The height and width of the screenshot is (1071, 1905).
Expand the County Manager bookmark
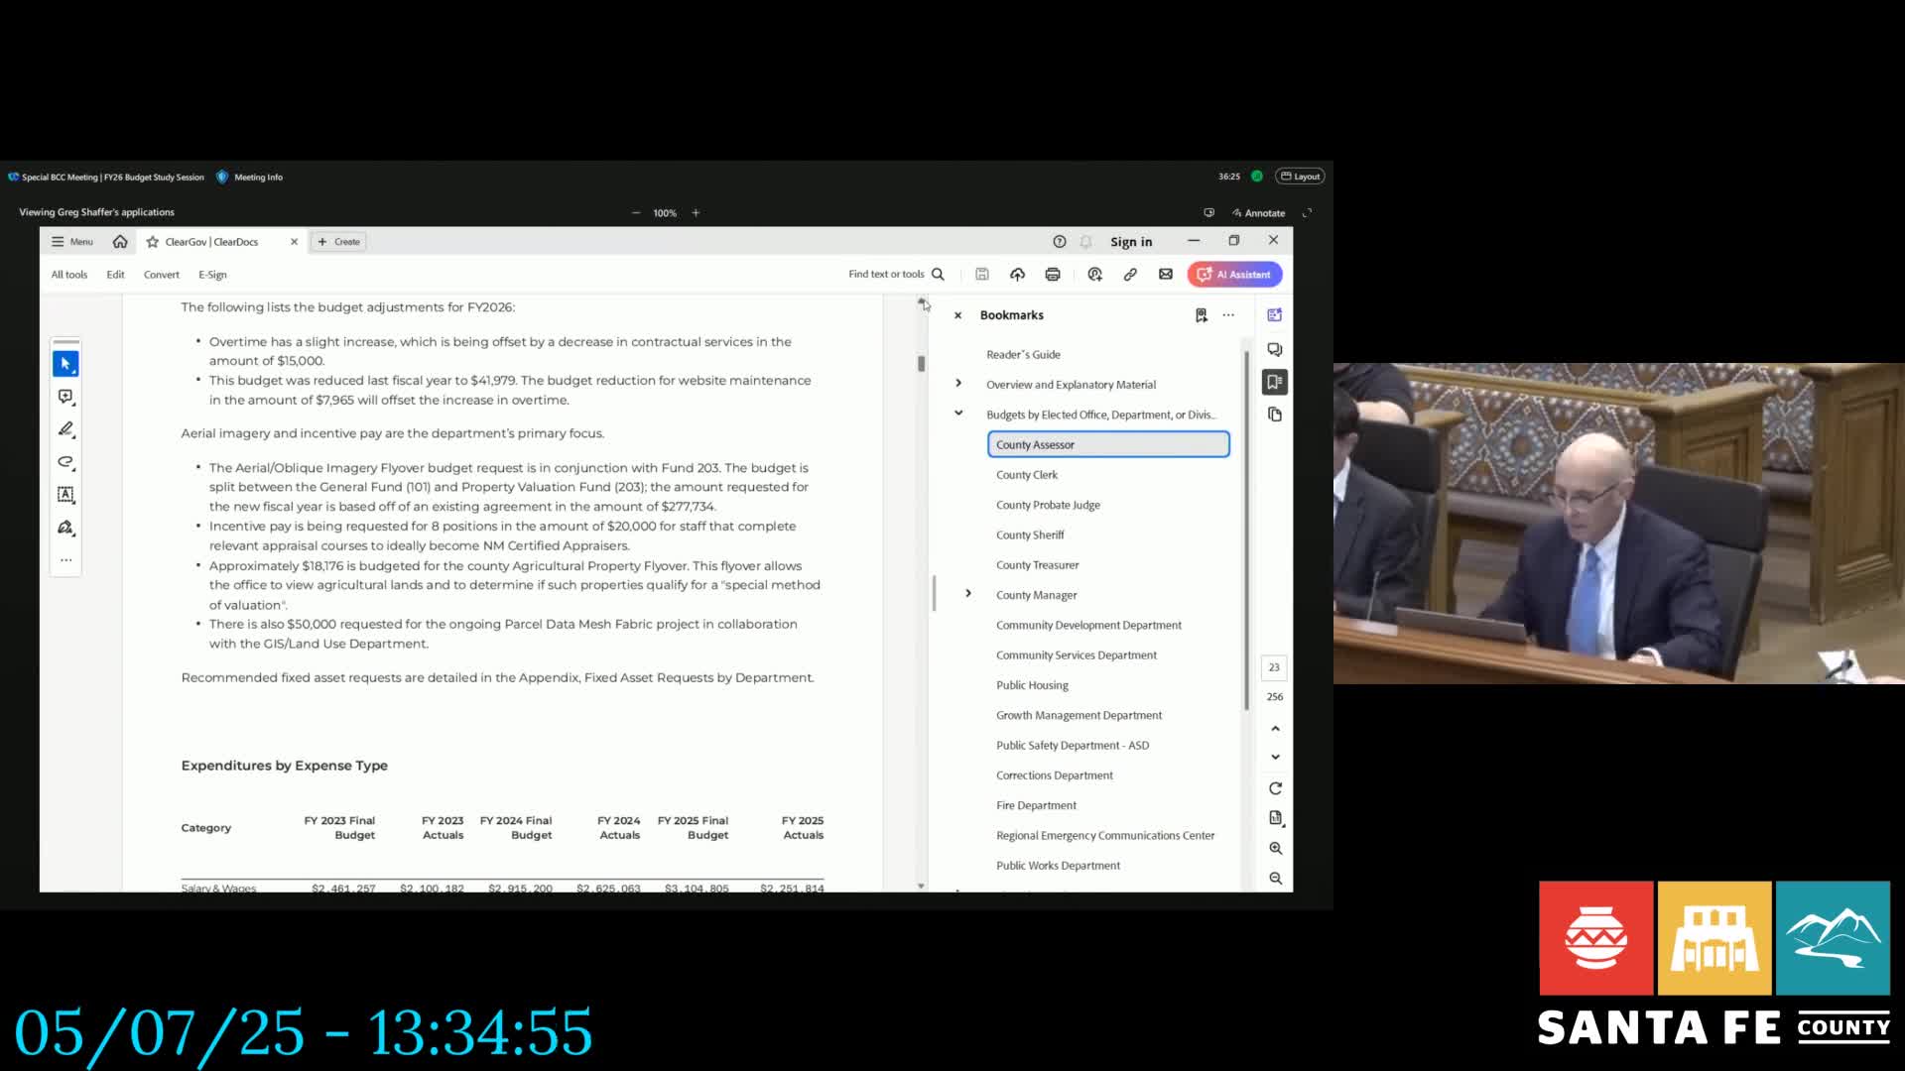tap(968, 594)
